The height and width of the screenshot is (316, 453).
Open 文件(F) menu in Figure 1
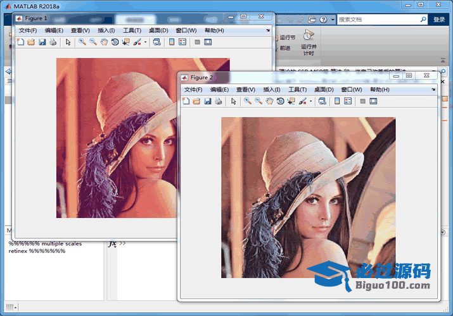[x=28, y=30]
